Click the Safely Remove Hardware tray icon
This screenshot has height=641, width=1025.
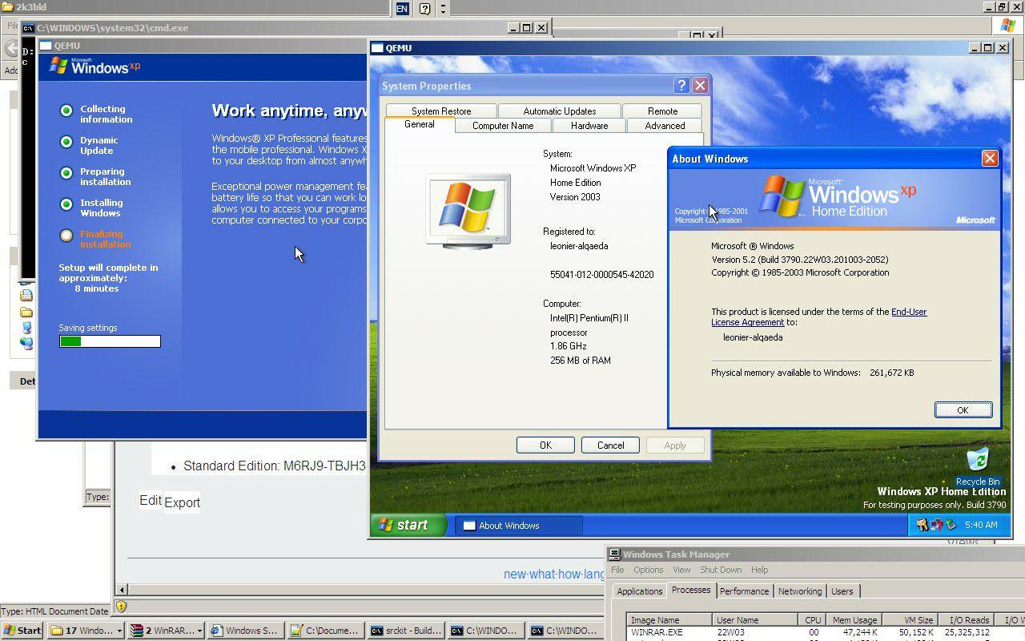click(x=951, y=525)
